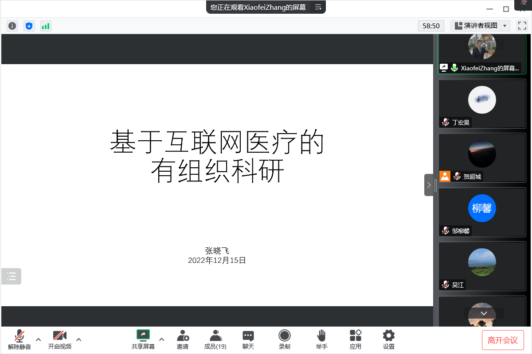Raise hand in the meeting
This screenshot has height=354, width=532.
click(x=321, y=339)
